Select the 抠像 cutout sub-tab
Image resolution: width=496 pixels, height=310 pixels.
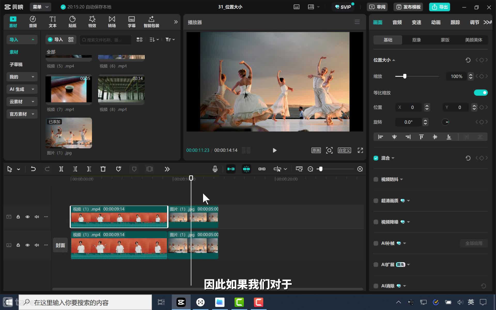(x=416, y=40)
